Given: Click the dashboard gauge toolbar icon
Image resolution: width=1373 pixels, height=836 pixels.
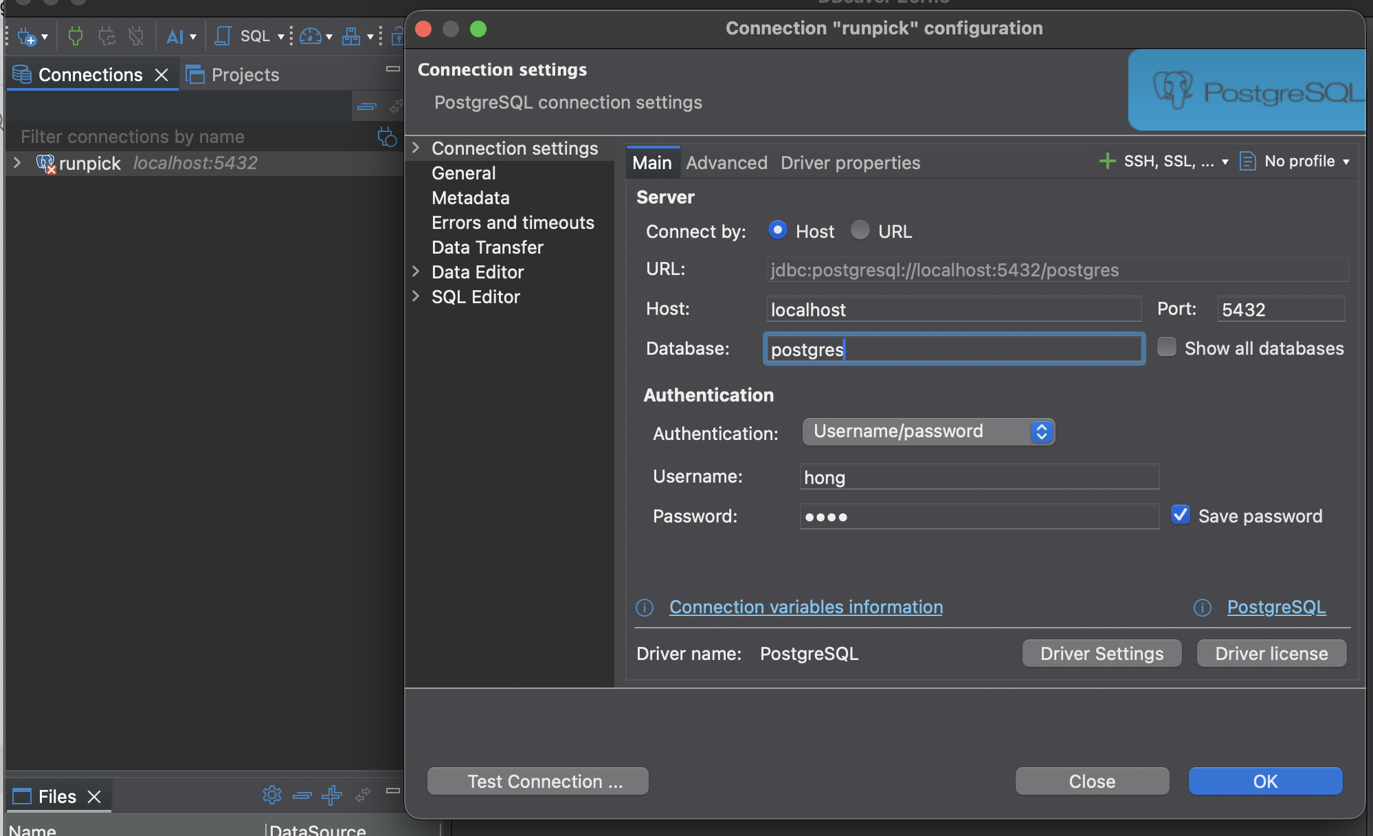Looking at the screenshot, I should [x=311, y=36].
